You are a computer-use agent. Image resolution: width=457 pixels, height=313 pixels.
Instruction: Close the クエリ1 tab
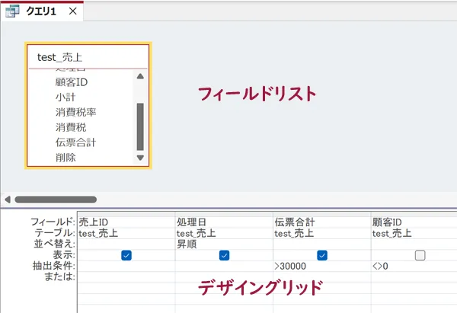click(72, 11)
